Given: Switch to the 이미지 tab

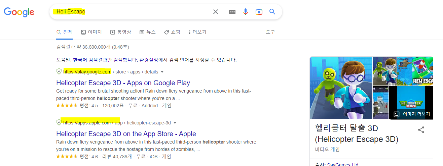Looking at the screenshot, I should click(91, 32).
